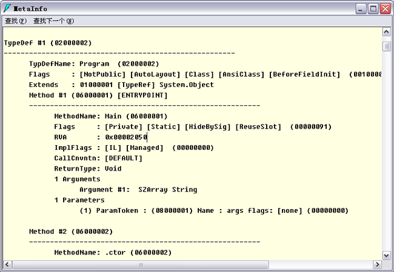394x272 pixels.
Task: Open the 查找(F) find menu
Action: 16,21
